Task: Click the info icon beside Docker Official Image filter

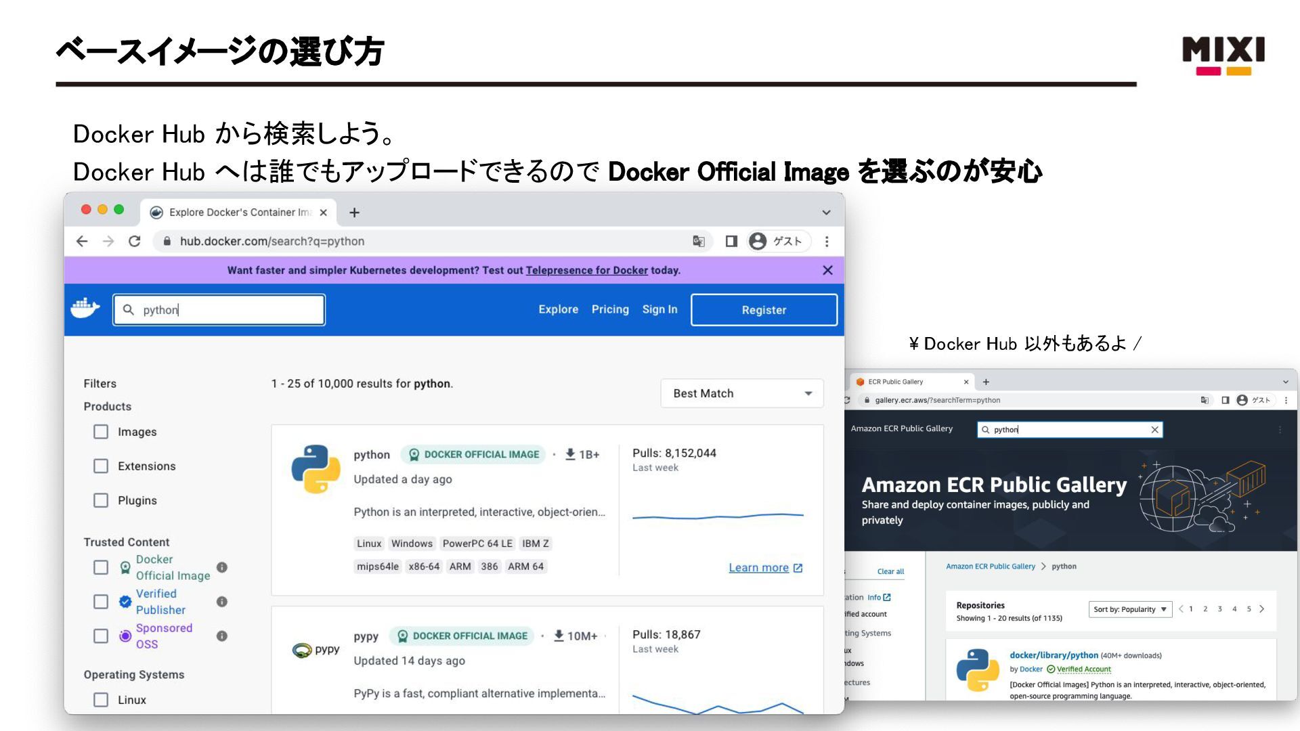Action: (x=222, y=567)
